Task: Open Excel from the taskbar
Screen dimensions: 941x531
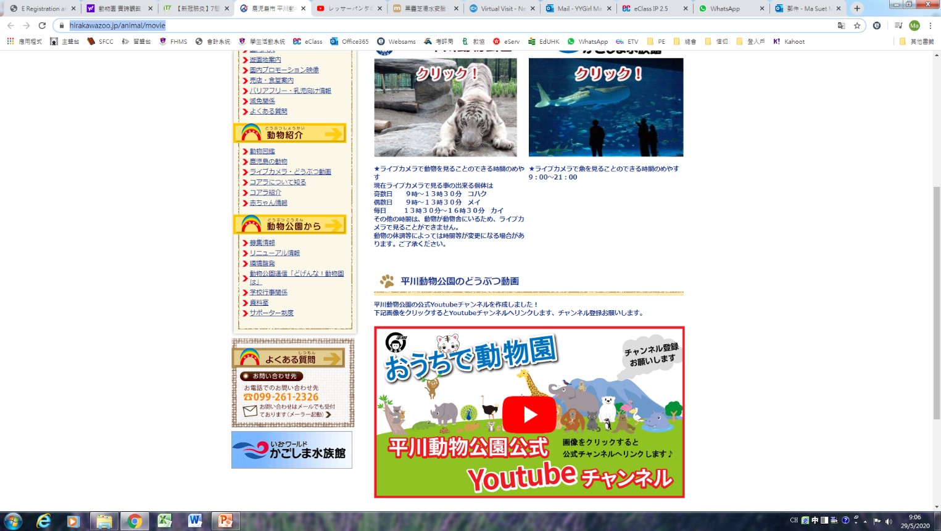Action: [x=164, y=521]
